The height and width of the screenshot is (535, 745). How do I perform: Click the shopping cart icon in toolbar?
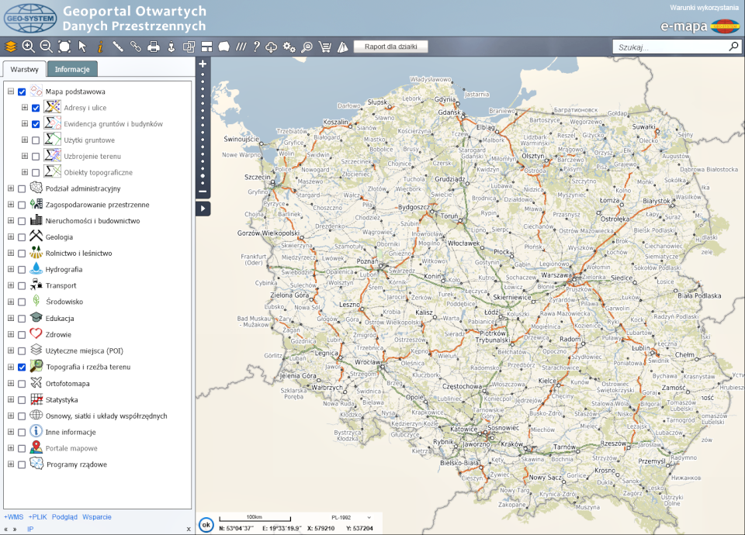tap(325, 47)
